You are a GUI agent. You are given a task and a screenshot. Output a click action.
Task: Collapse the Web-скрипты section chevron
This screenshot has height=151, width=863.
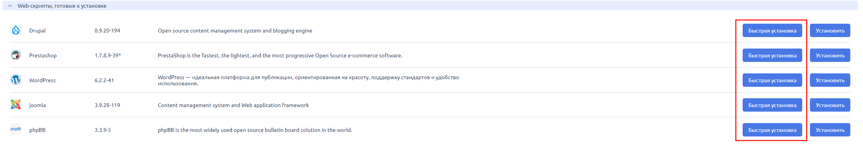tap(10, 6)
